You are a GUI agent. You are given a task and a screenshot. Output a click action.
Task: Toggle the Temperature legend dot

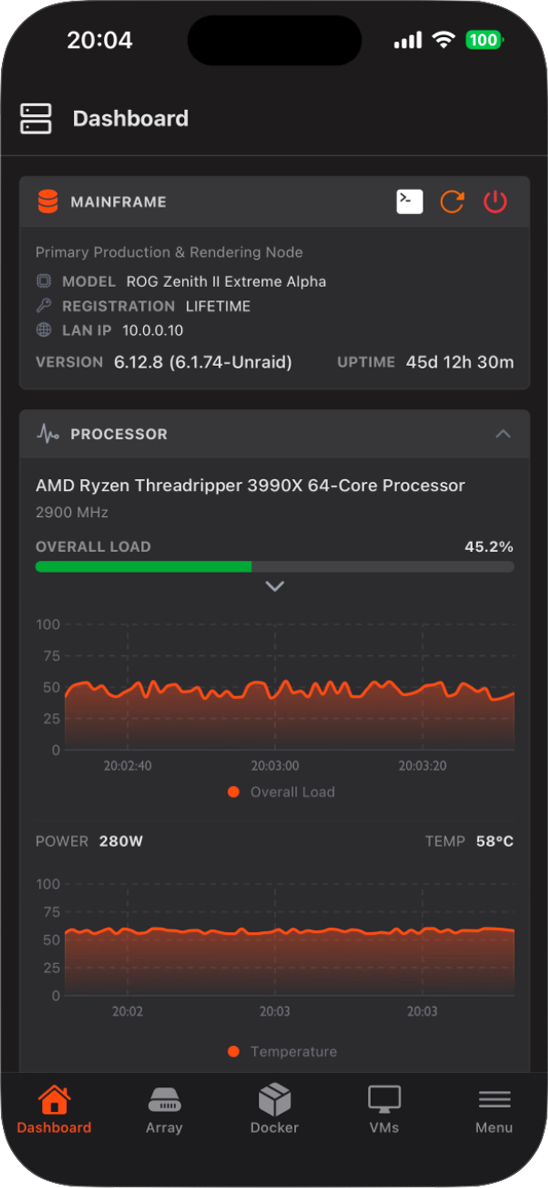pyautogui.click(x=233, y=1050)
